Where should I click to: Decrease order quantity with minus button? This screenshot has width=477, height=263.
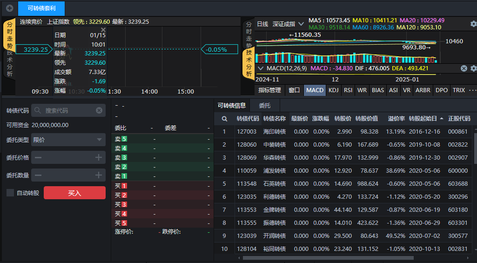tap(38, 175)
